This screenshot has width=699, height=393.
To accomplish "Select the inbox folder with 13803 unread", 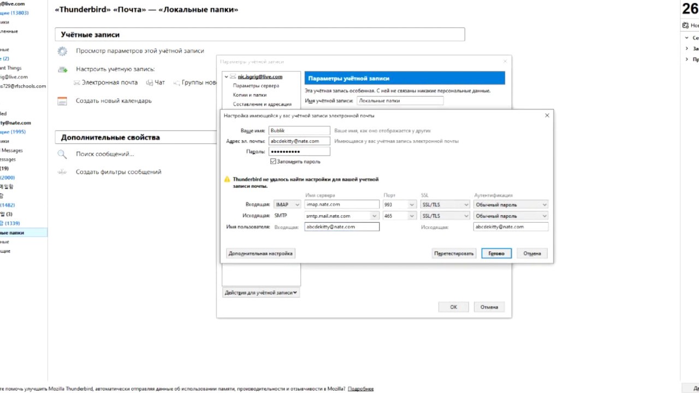I will pos(23,13).
